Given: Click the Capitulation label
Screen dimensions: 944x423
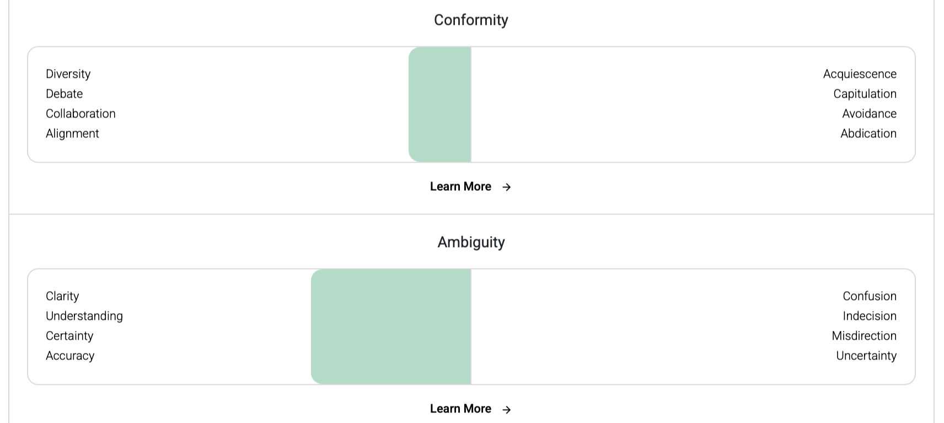Looking at the screenshot, I should coord(865,94).
